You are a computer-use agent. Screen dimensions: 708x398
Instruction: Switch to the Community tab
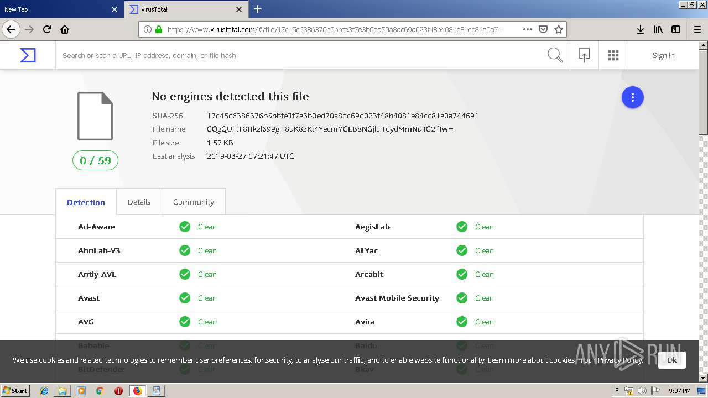pos(194,202)
